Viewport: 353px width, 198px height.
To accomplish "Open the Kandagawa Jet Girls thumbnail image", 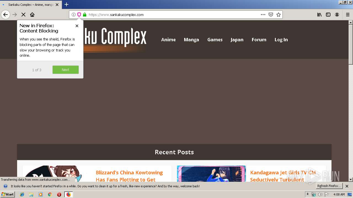I will 211,174.
